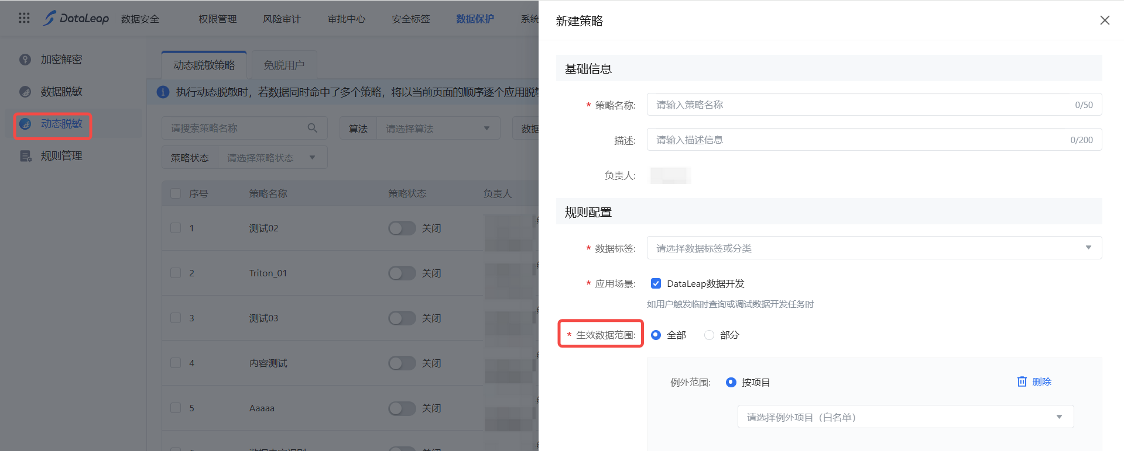Click the DataLeap logo

pos(76,18)
